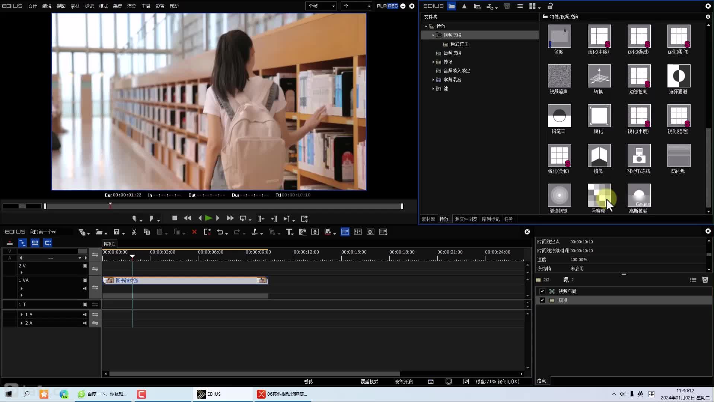Select the 高斯模糊 Gaussian blur effect

639,195
